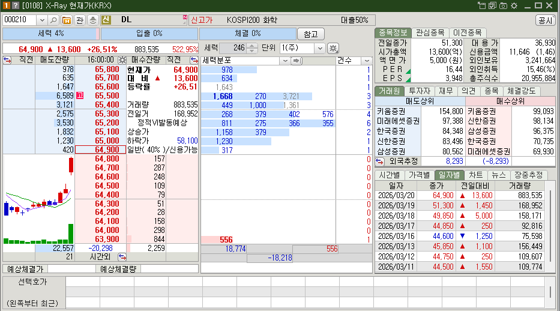Click bid price 63,900 in the order book
This screenshot has width=560, height=311.
coord(107,239)
